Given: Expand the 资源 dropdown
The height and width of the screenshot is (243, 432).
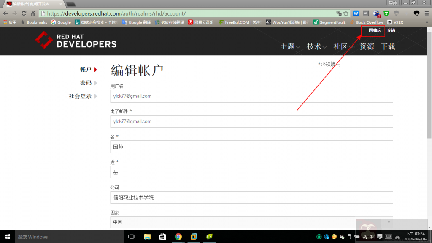Looking at the screenshot, I should [x=367, y=47].
